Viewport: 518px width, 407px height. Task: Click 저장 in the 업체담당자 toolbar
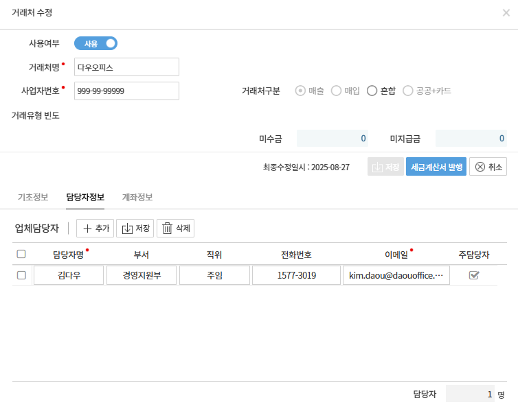[135, 228]
